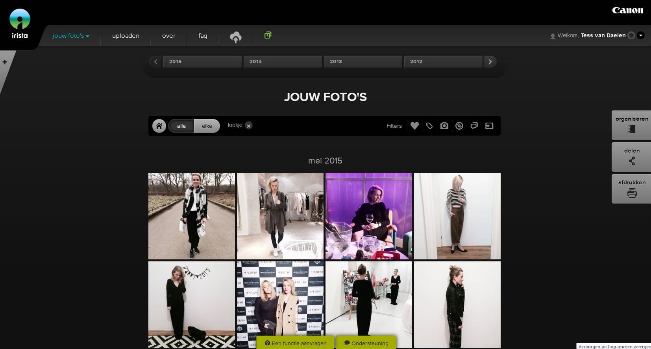Screen dimensions: 651x349
Task: Click the cloud upload icon in navigation
Action: pos(235,37)
